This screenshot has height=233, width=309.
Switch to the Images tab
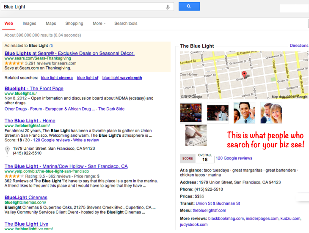click(x=29, y=24)
